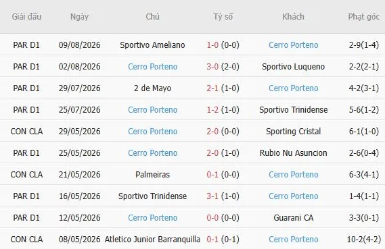The height and width of the screenshot is (249, 385).
Task: Click the Tỷ số column header
Action: [223, 17]
